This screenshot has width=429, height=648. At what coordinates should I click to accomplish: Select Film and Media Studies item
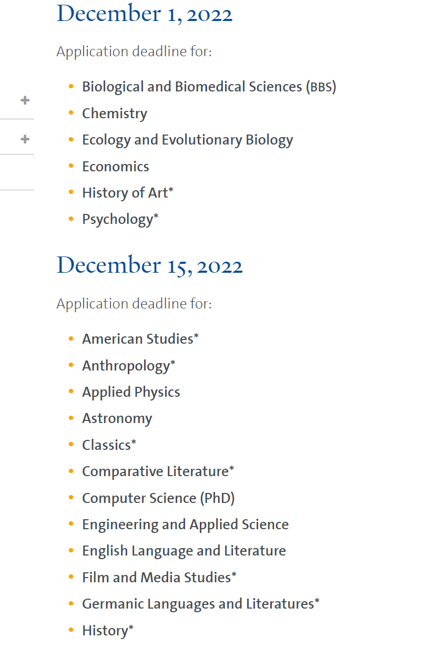(x=159, y=578)
